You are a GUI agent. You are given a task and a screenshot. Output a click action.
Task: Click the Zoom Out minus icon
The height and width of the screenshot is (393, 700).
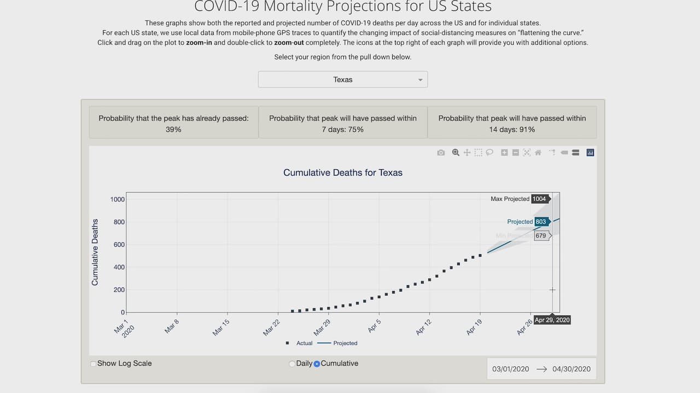click(x=515, y=153)
